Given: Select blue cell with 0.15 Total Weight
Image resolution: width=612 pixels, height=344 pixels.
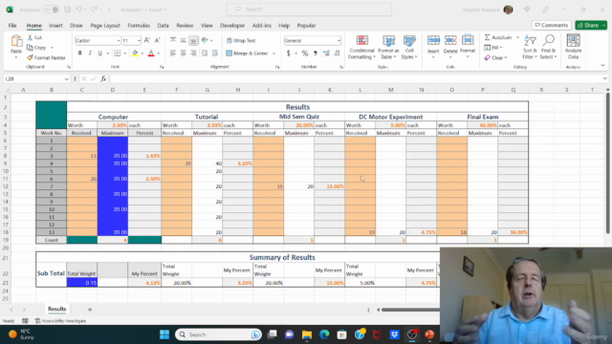Looking at the screenshot, I should [x=82, y=283].
